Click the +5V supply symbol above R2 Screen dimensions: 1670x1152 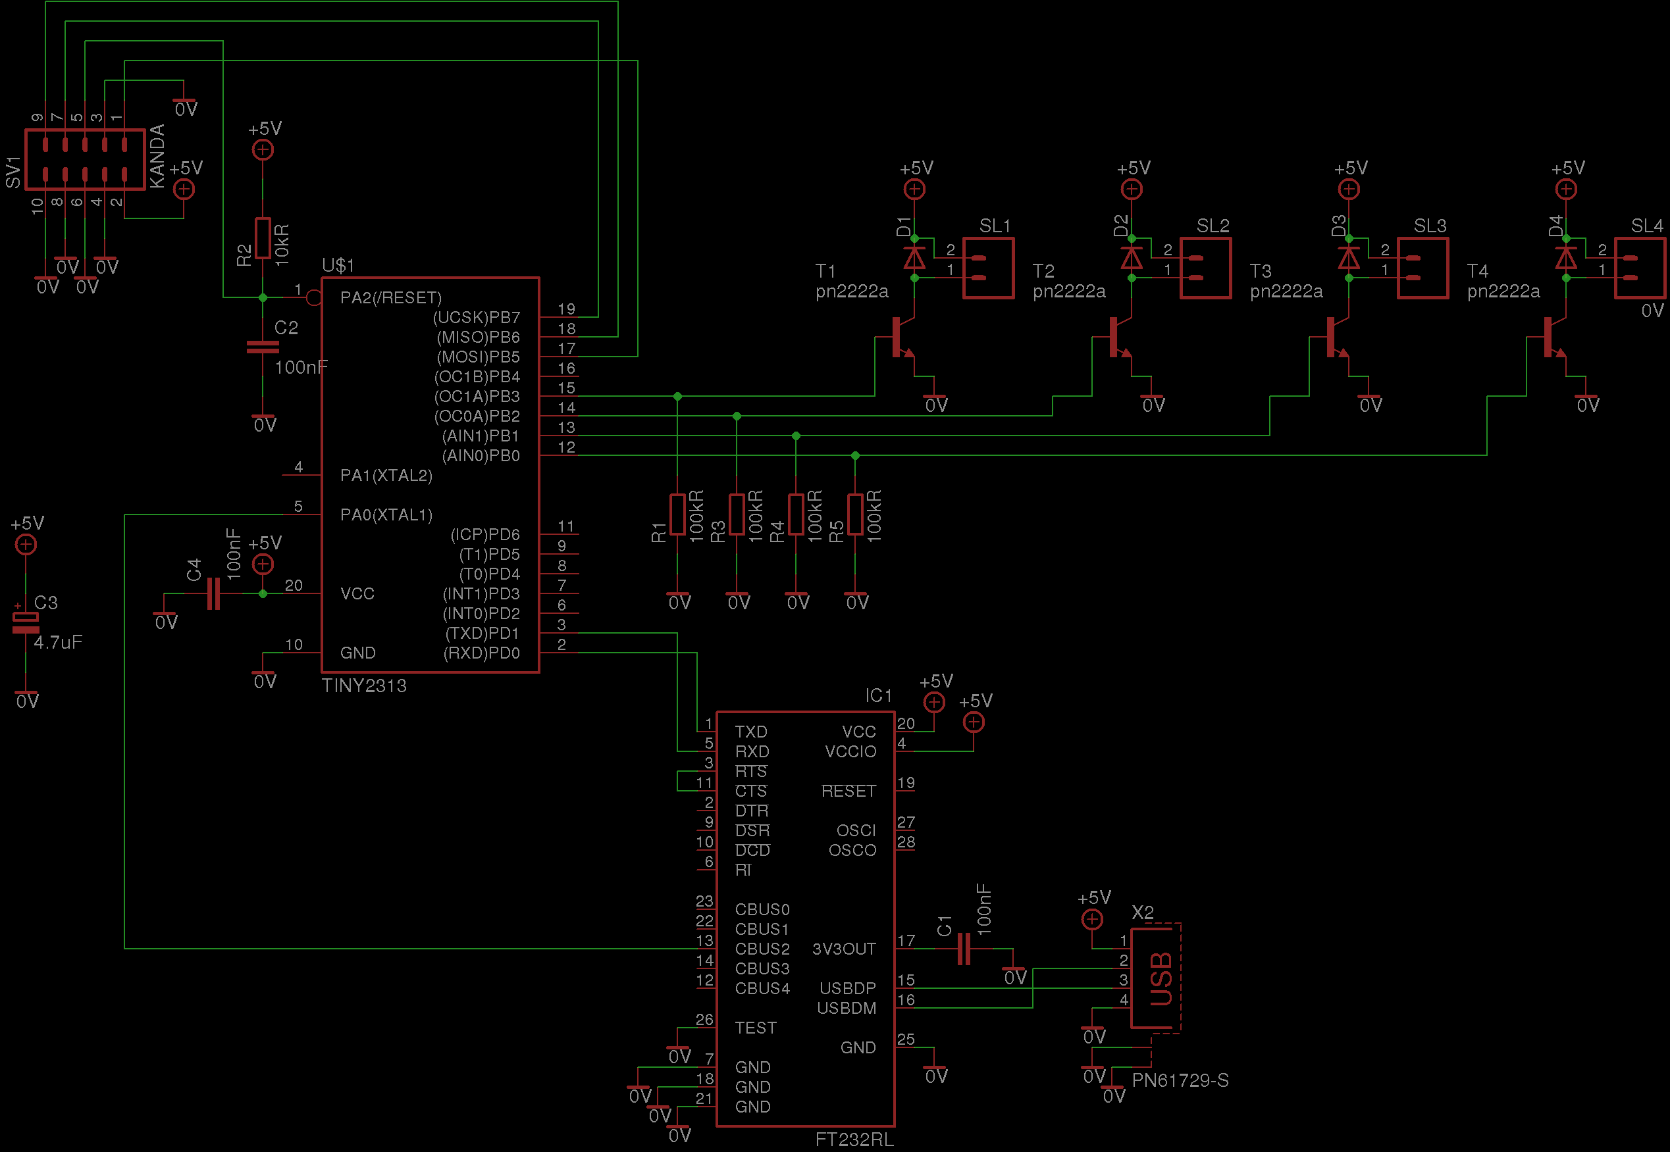point(262,149)
